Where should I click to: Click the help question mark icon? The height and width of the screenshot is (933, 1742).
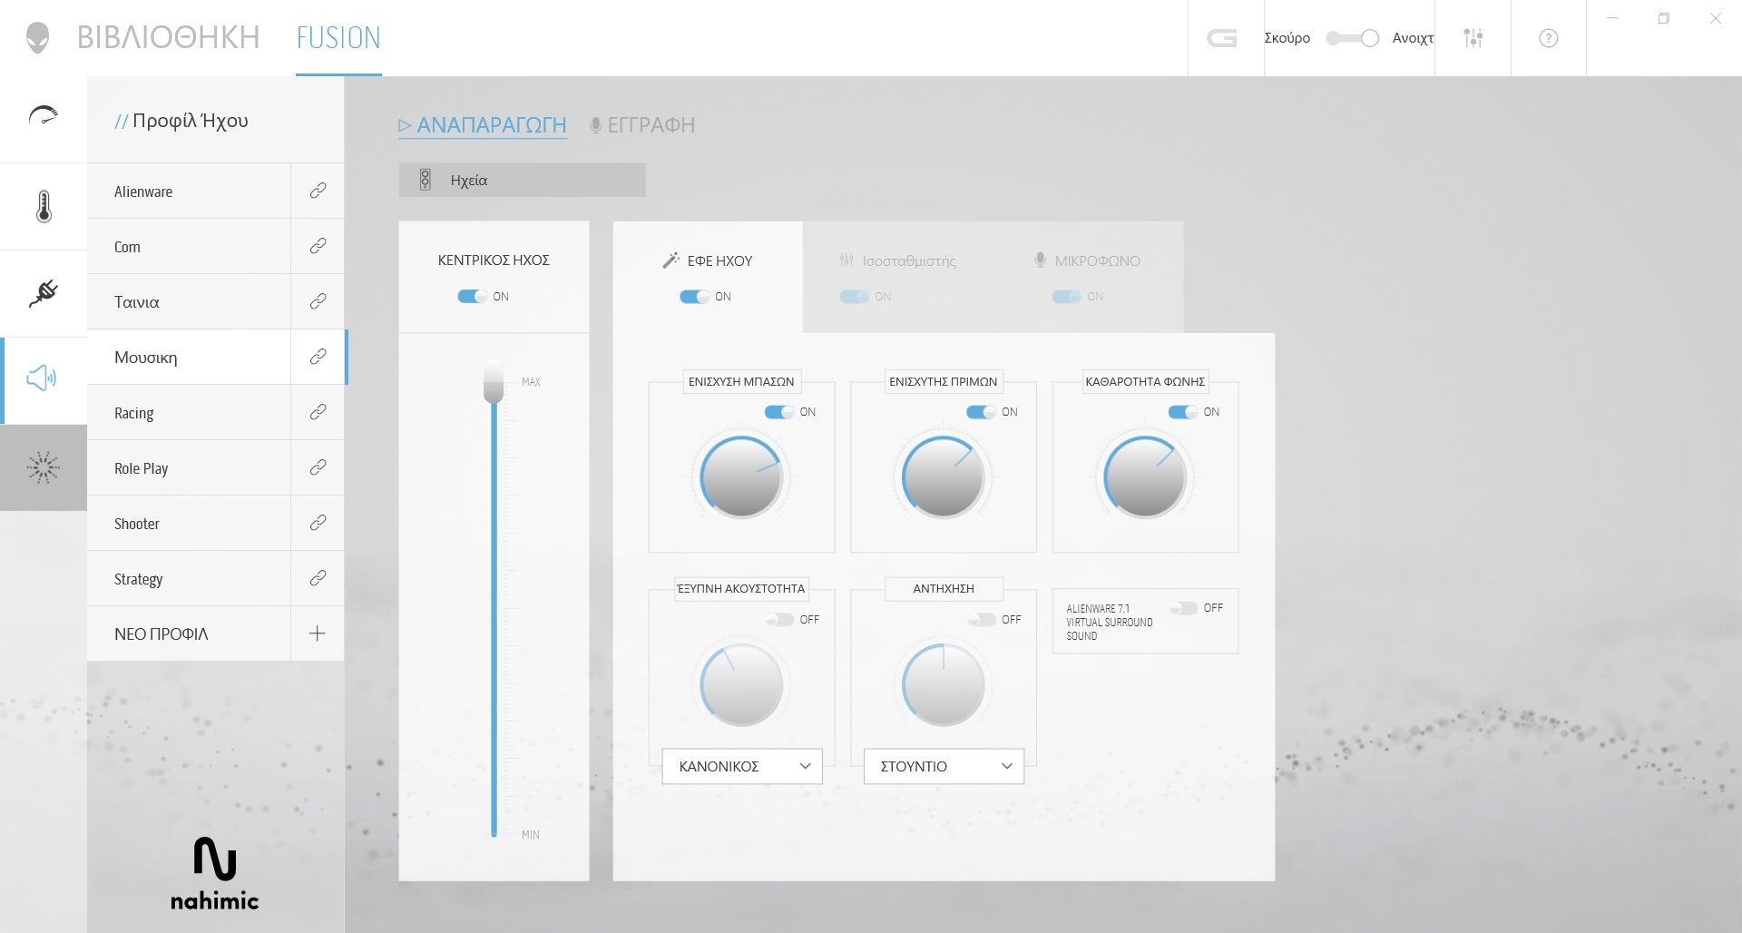tap(1549, 38)
